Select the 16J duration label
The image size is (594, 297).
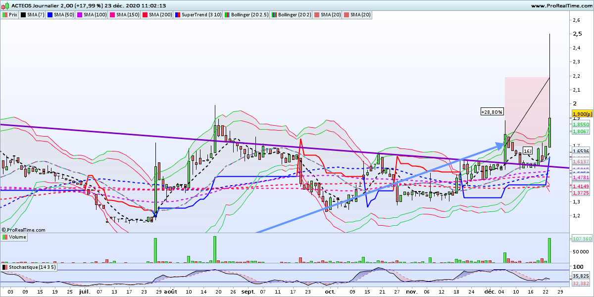527,150
